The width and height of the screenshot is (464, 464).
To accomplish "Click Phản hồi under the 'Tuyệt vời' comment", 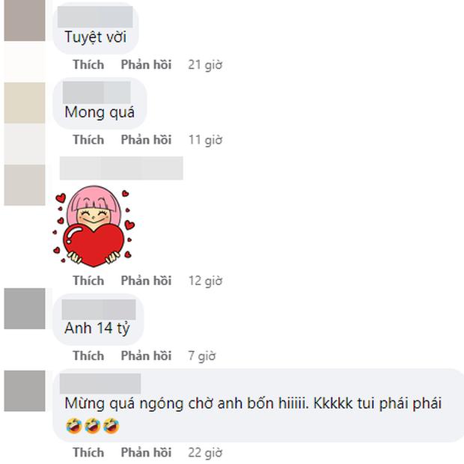I will click(x=146, y=64).
